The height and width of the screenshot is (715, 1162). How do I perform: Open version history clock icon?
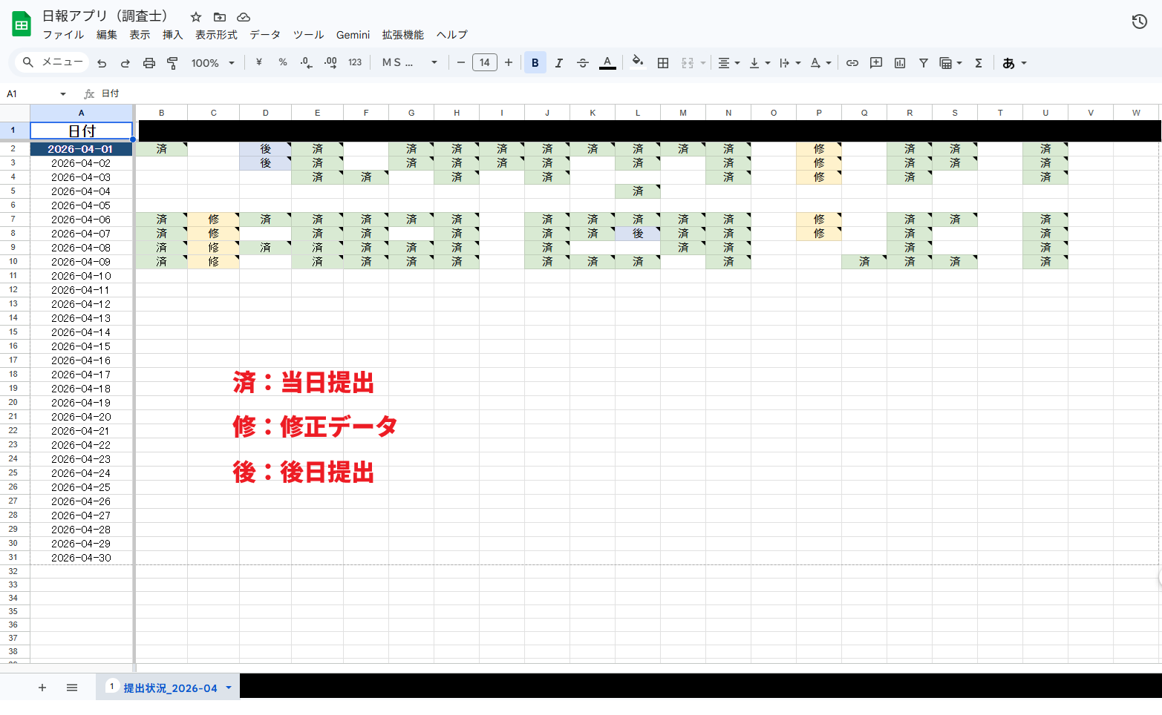point(1139,22)
